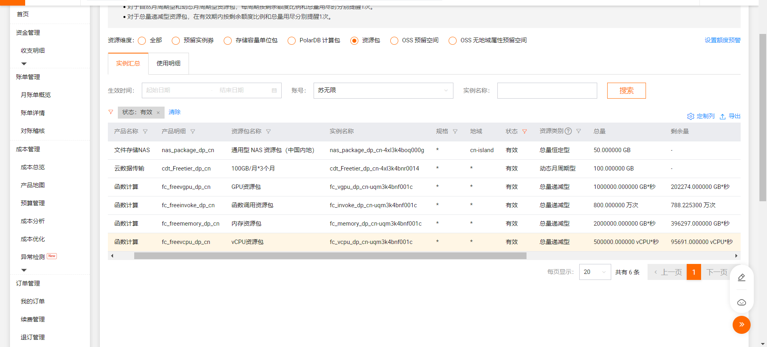Open 月账单概览 in the sidebar

[x=36, y=95]
